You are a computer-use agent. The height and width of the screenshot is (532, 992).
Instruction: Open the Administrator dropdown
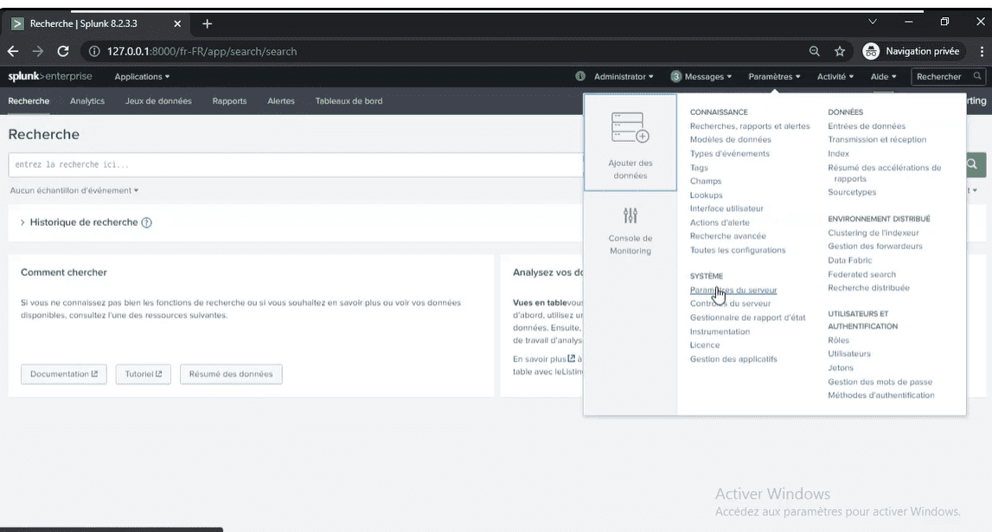point(624,76)
